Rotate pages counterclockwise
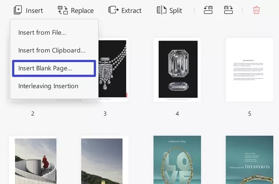 point(208,10)
